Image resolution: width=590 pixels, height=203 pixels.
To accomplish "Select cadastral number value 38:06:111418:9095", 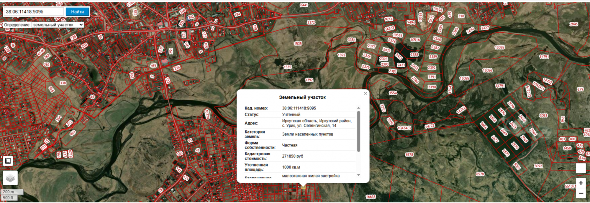I will [x=299, y=108].
